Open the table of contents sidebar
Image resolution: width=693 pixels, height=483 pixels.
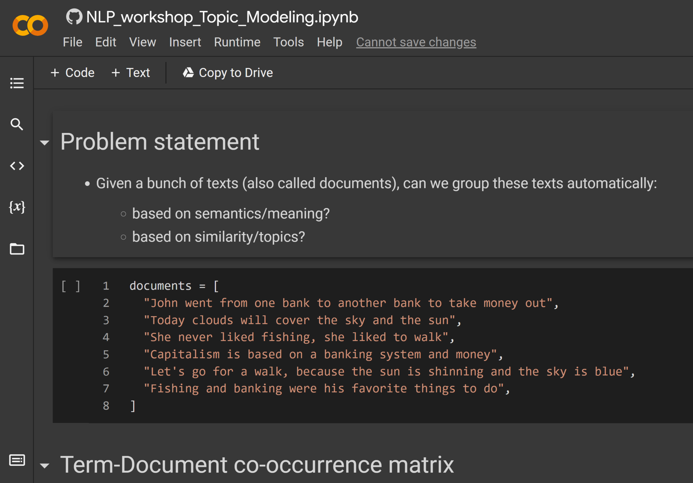17,83
